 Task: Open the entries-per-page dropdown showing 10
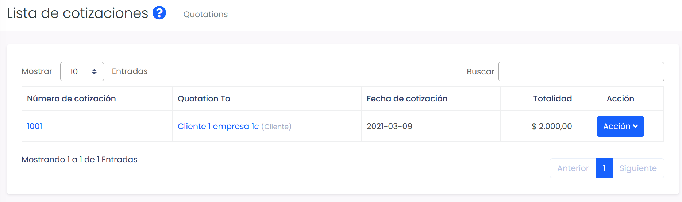coord(82,71)
